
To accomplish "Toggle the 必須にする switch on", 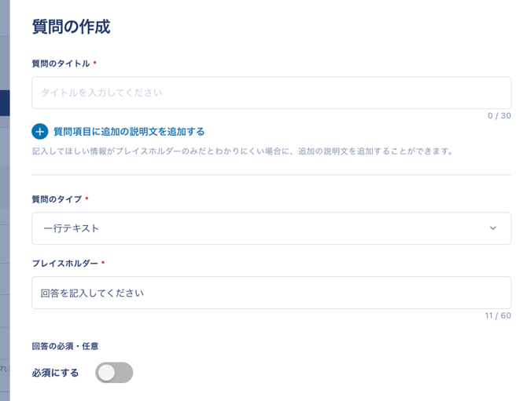I will 114,373.
